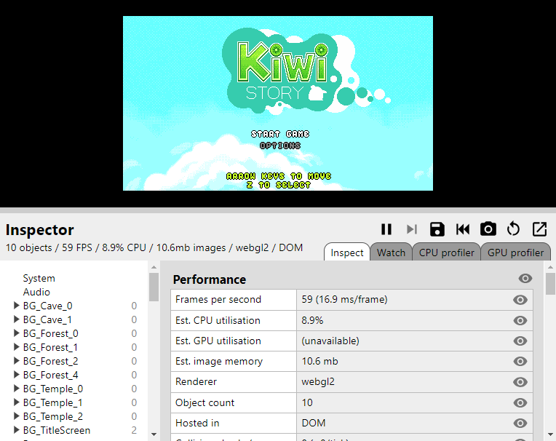Click the properties panel scrollbar thumb
The width and height of the screenshot is (556, 441).
tap(550, 284)
